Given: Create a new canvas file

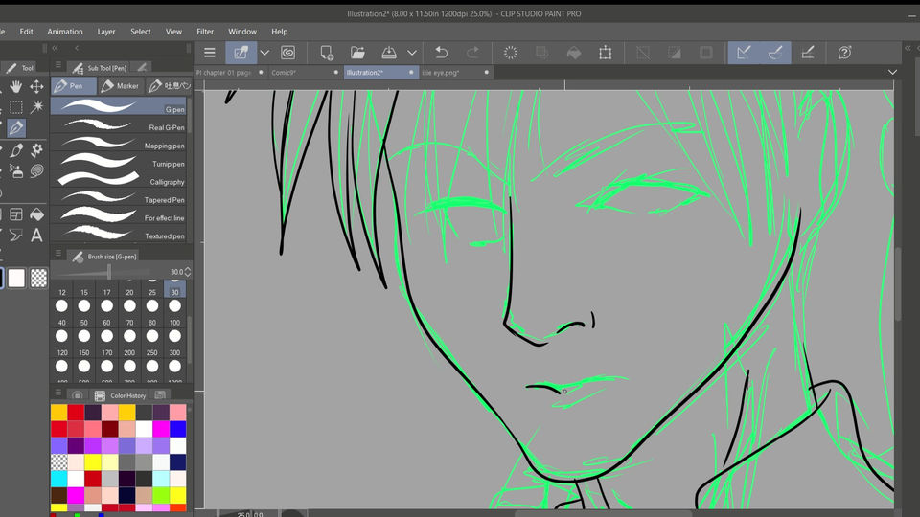Looking at the screenshot, I should point(327,53).
